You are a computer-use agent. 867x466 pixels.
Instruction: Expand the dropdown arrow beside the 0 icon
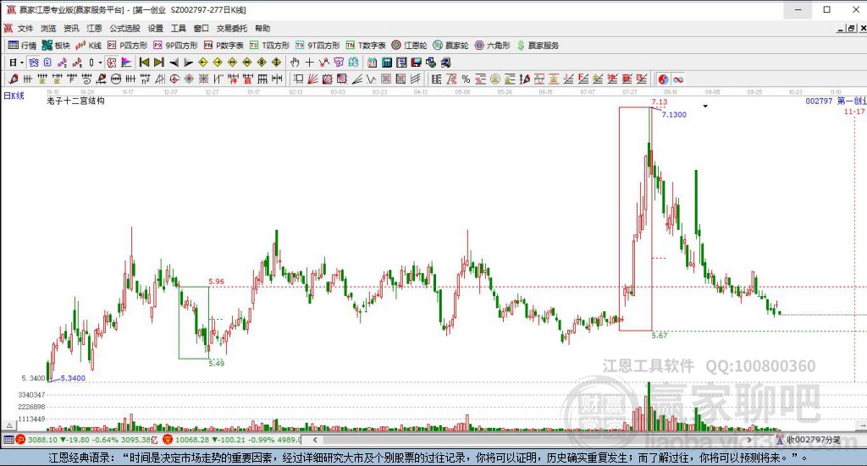tap(100, 63)
